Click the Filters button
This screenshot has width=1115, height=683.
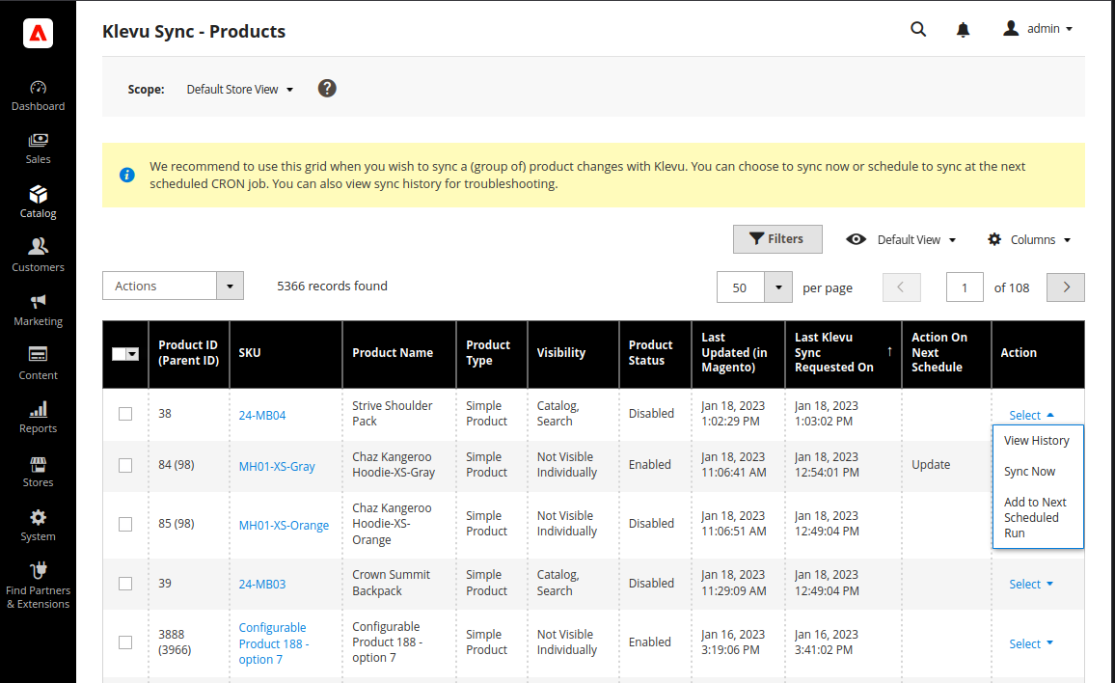tap(777, 239)
